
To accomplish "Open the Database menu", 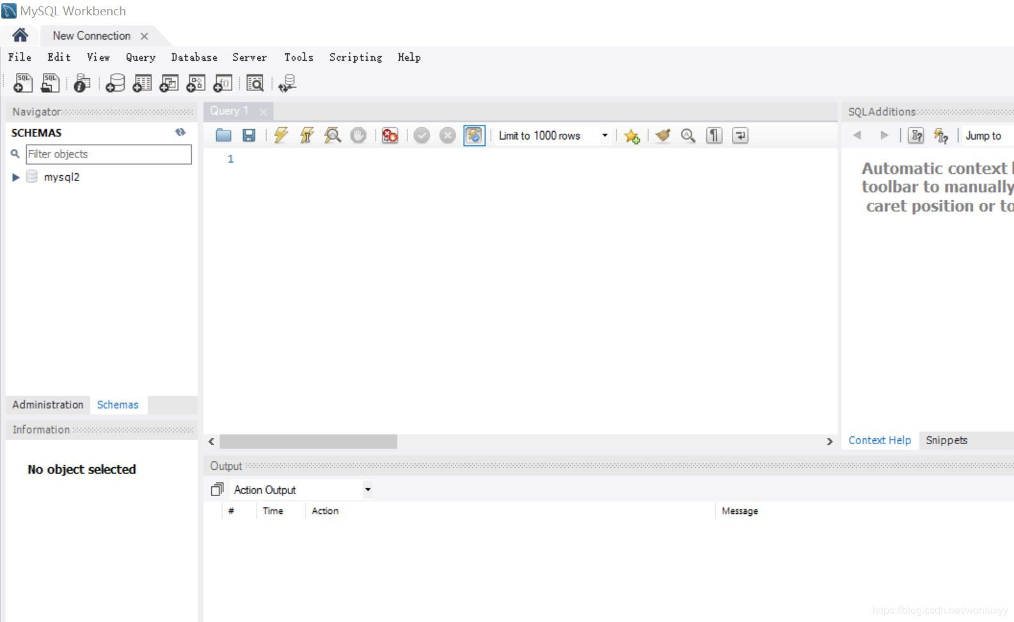I will click(194, 57).
